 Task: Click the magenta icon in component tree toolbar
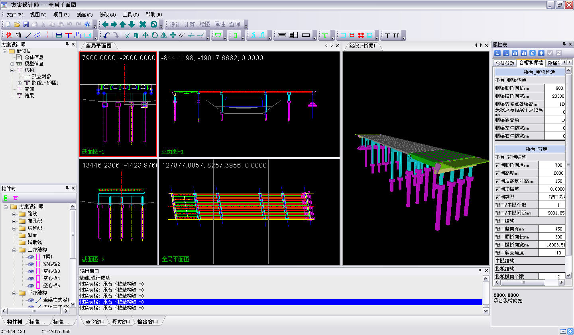(x=16, y=197)
